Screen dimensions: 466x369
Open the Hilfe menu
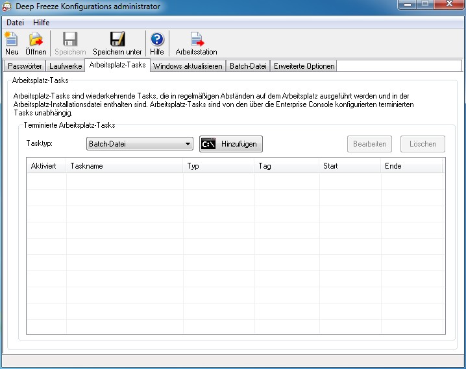[x=42, y=23]
